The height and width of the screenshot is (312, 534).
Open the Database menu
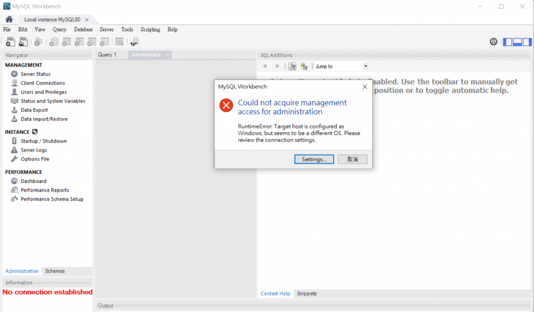83,30
